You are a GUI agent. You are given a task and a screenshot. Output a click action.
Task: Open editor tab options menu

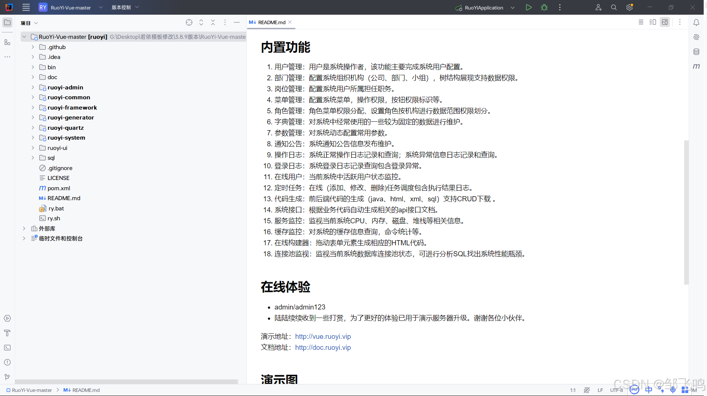pos(680,22)
